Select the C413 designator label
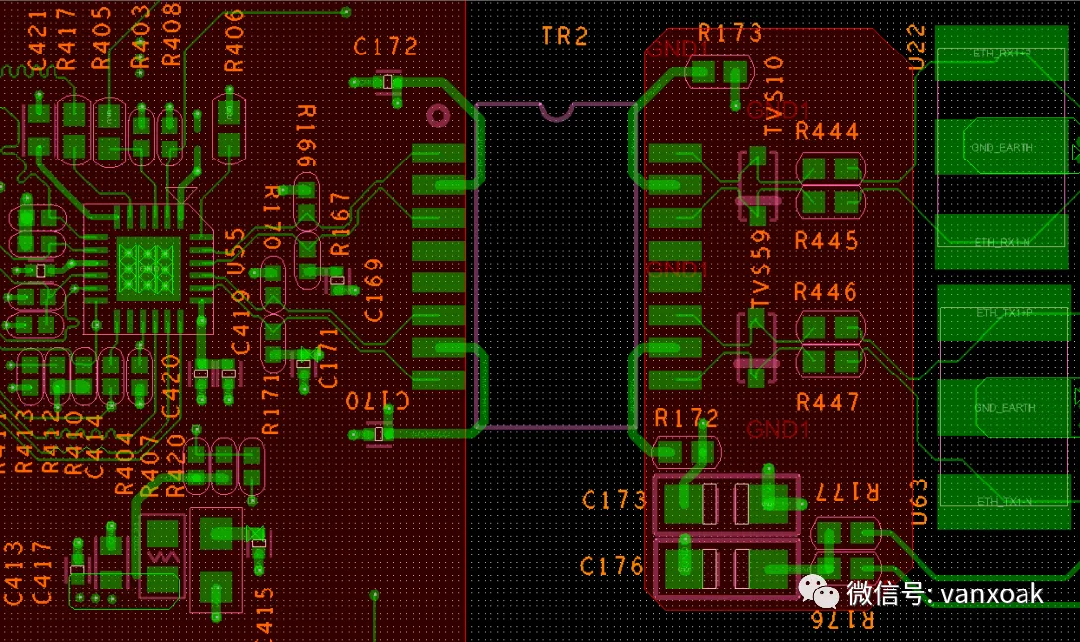 tap(13, 573)
